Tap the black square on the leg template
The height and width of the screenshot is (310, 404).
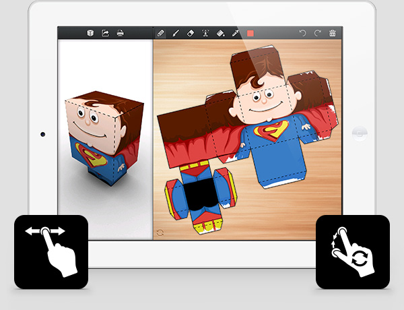pyautogui.click(x=199, y=194)
